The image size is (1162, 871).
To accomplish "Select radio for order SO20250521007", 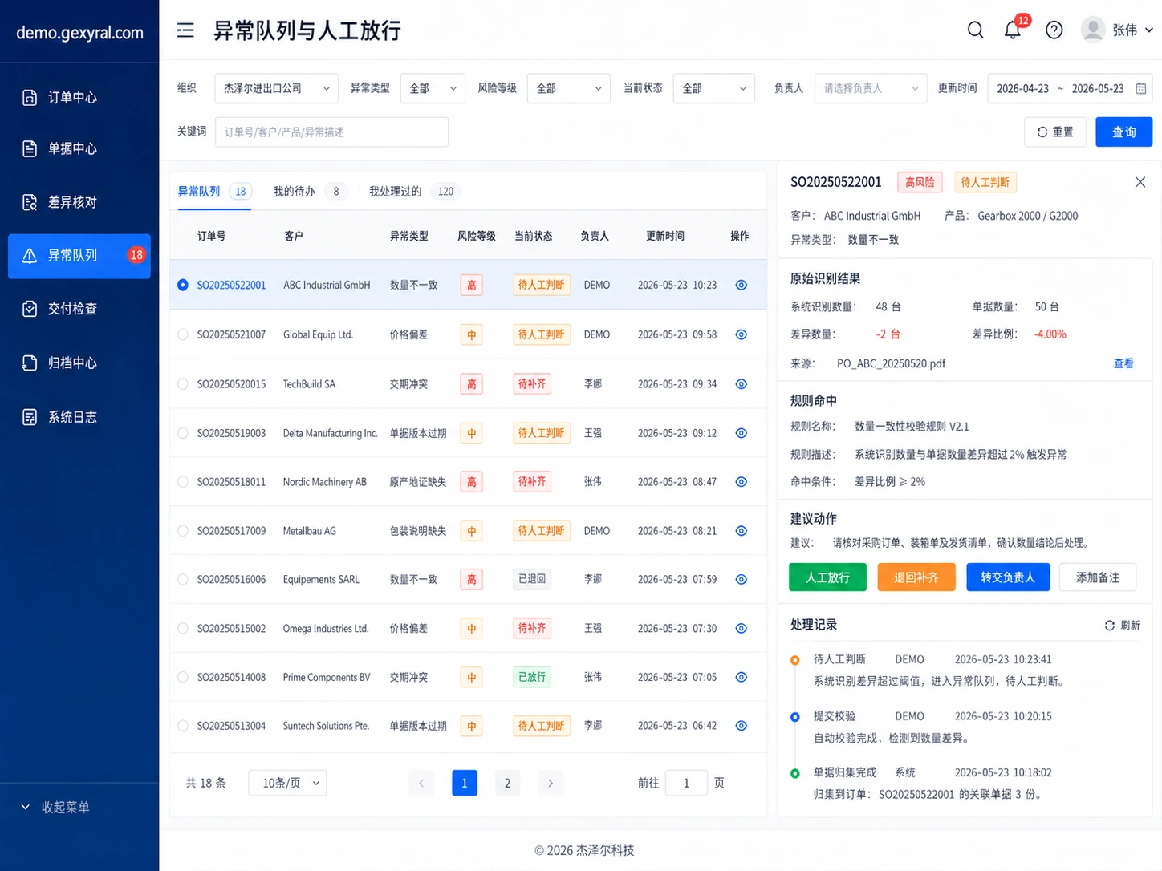I will point(183,334).
